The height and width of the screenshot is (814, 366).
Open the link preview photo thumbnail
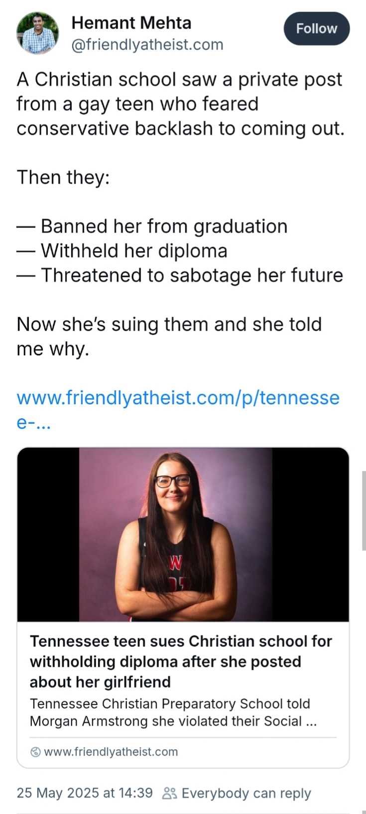click(x=183, y=534)
